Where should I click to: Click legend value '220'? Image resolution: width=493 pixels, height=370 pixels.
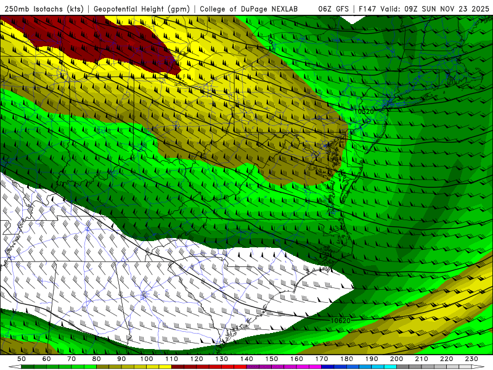point(446,359)
